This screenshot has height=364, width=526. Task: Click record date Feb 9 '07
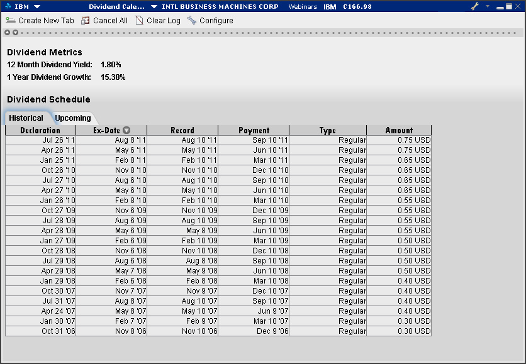pos(182,321)
